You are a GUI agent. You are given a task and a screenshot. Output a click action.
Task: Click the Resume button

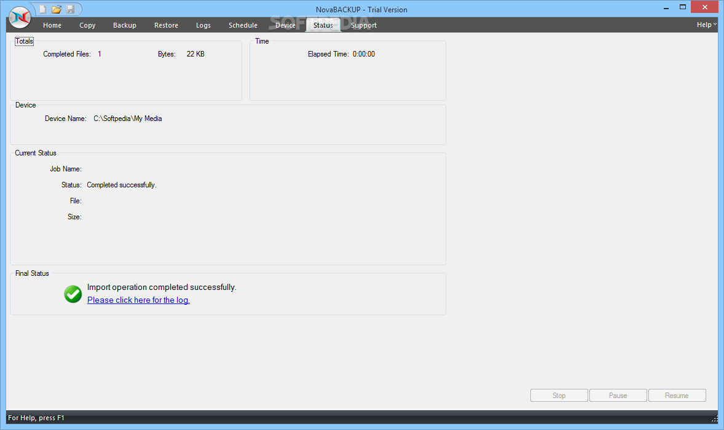(677, 396)
